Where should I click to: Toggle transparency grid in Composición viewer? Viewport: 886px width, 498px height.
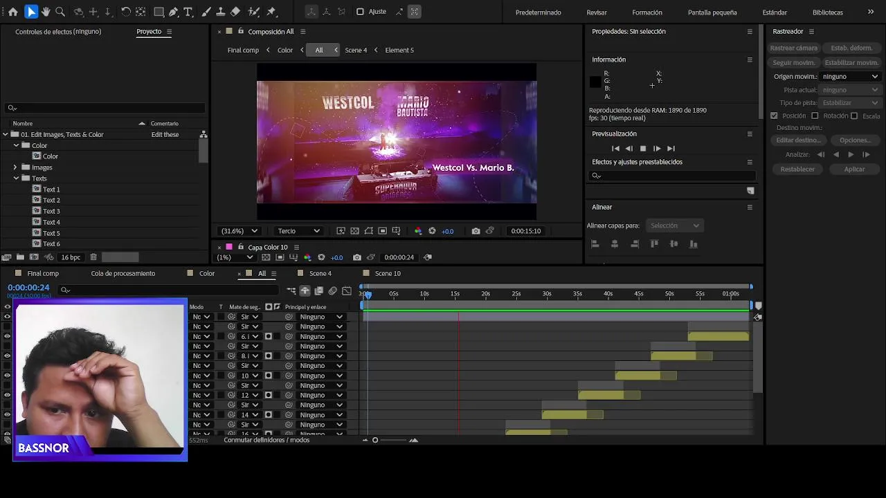pyautogui.click(x=354, y=231)
